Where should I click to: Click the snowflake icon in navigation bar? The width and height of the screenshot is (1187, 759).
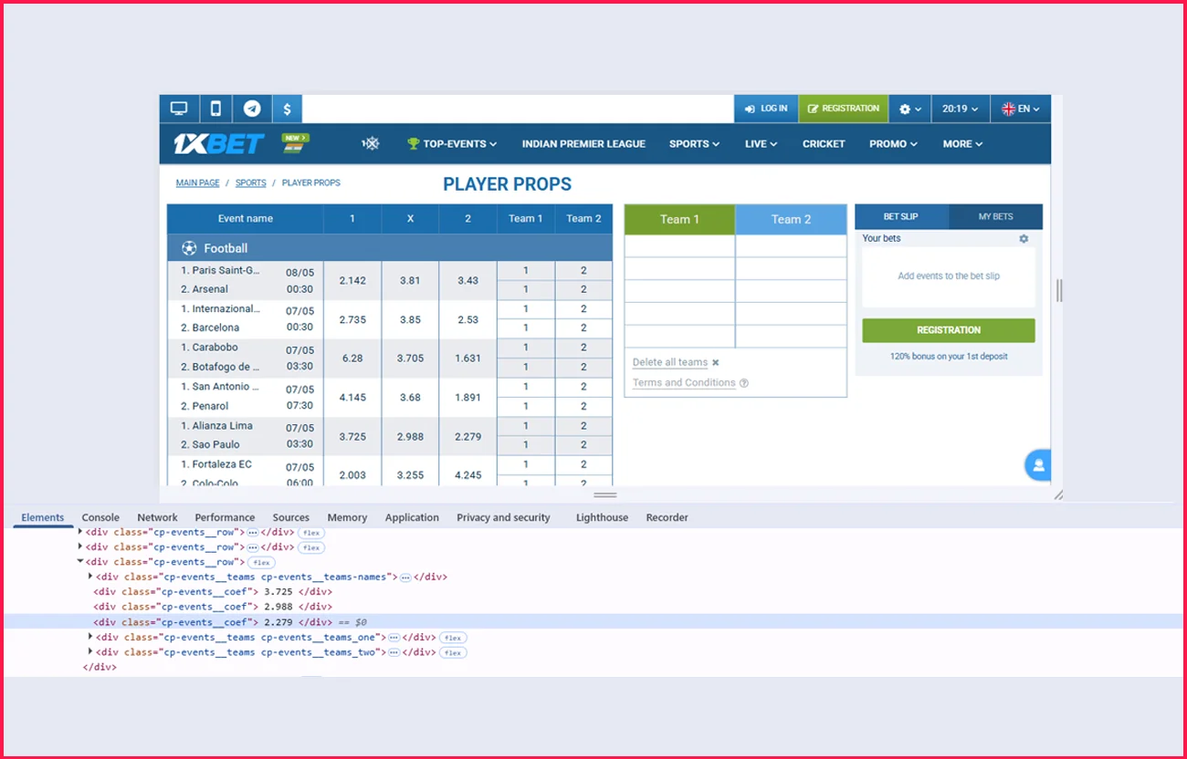tap(370, 144)
